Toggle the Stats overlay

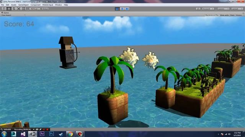(x=232, y=15)
